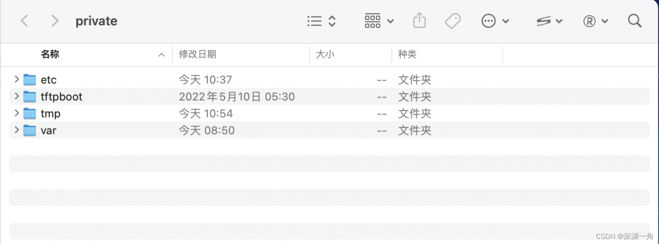659x244 pixels.
Task: Select the var folder icon
Action: click(x=30, y=130)
